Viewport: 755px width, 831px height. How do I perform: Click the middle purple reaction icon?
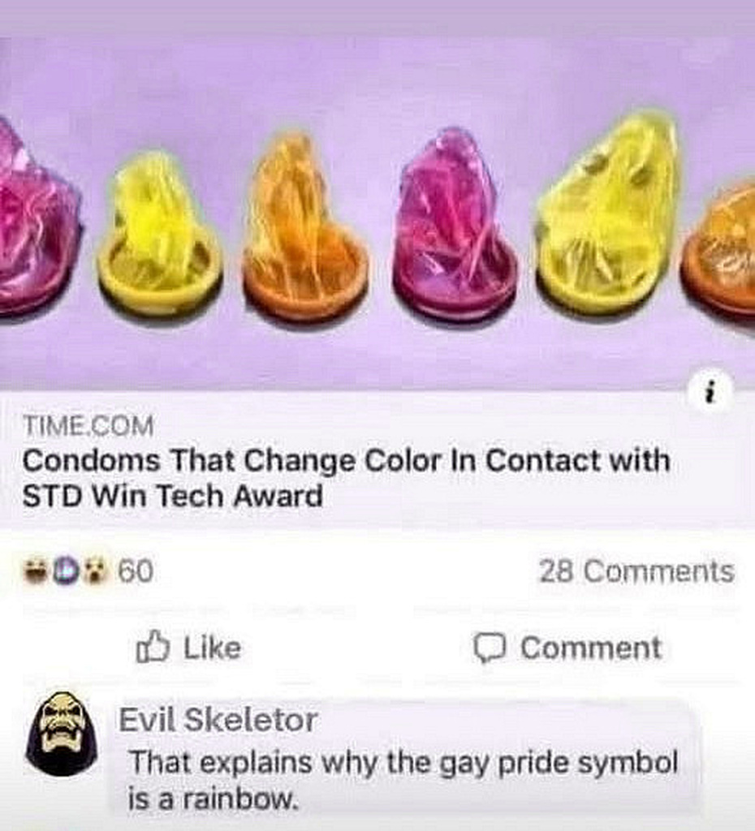(x=67, y=572)
